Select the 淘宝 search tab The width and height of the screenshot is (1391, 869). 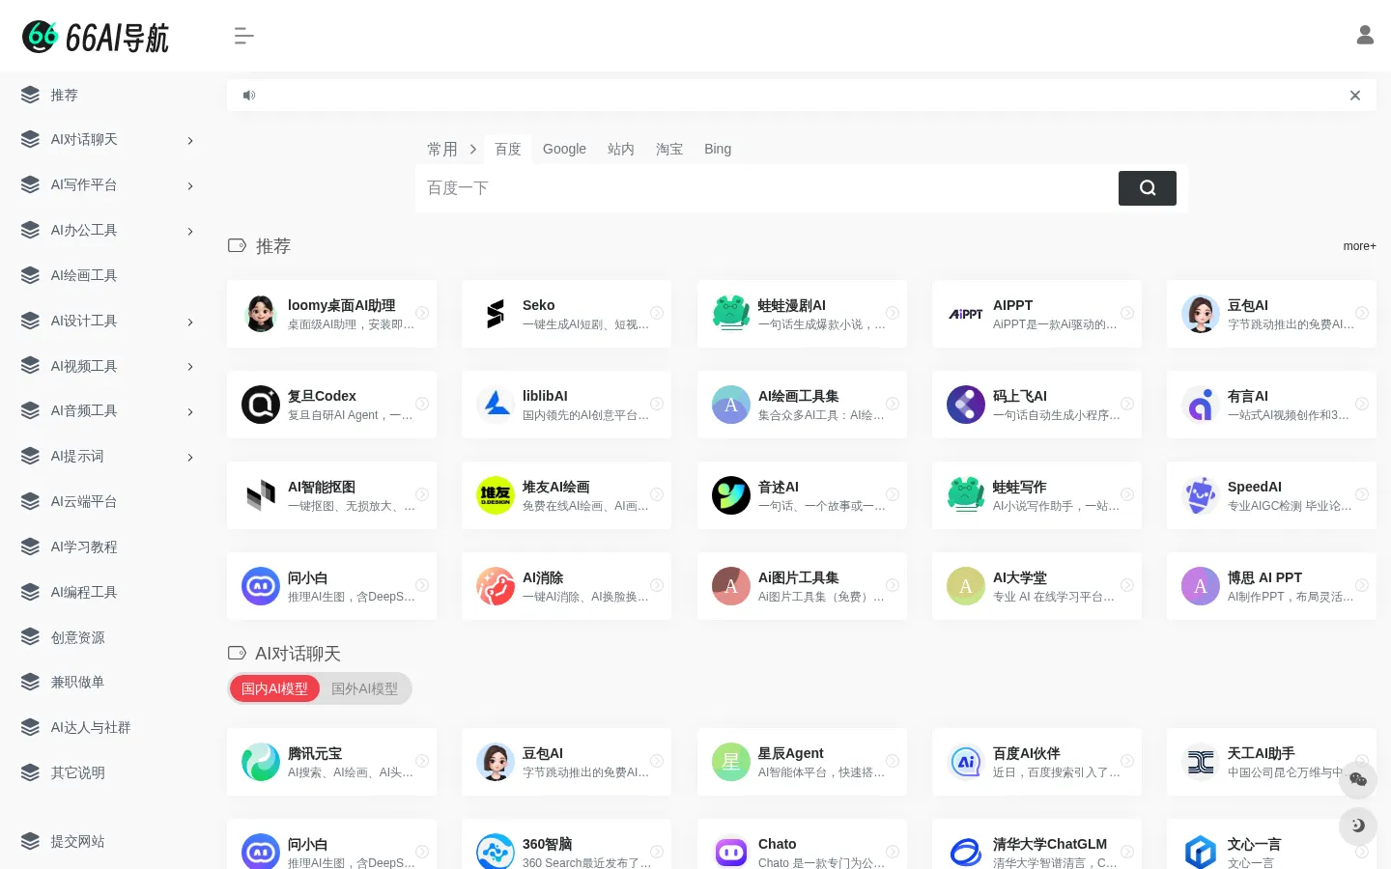tap(669, 149)
